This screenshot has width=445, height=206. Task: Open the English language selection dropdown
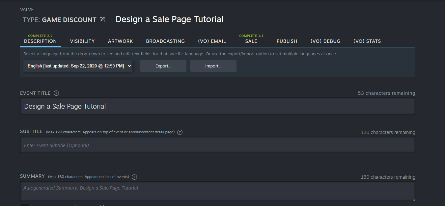tap(78, 66)
